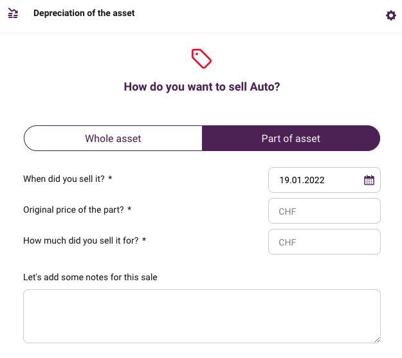This screenshot has height=358, width=402.
Task: Click the asterisk after "Original price of the part?"
Action: coord(129,208)
